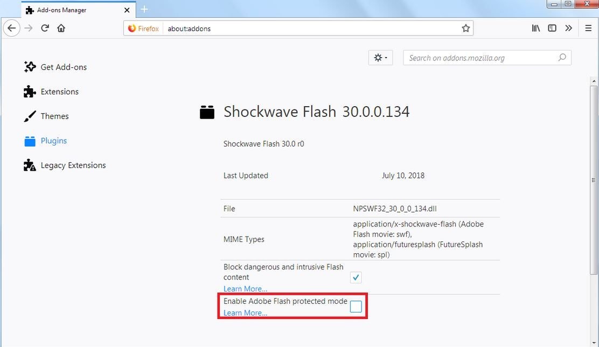Click the search magnifier in add-ons search
The width and height of the screenshot is (599, 347).
(562, 58)
